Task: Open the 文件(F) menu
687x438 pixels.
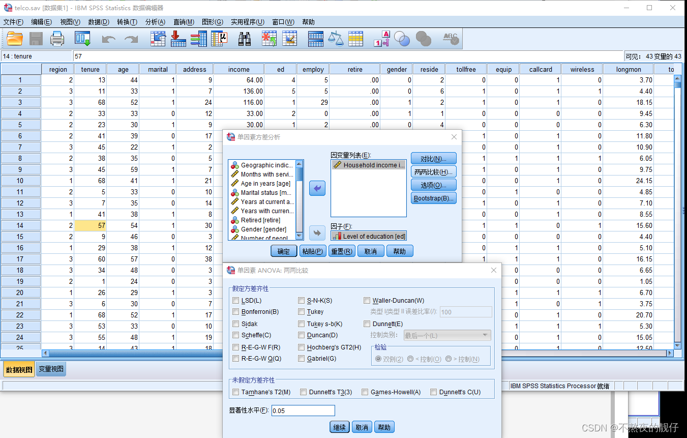Action: pos(13,22)
